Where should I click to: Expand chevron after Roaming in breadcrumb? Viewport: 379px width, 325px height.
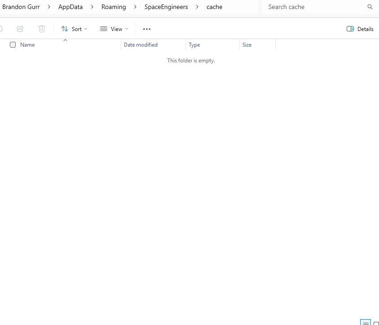pos(135,7)
